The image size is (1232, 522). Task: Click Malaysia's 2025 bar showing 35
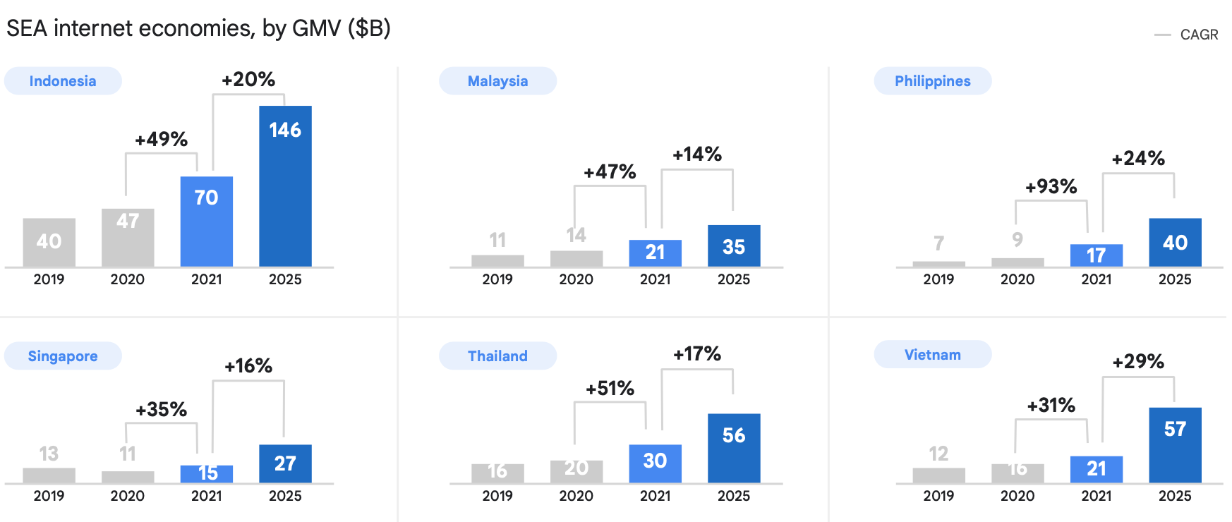pyautogui.click(x=734, y=245)
